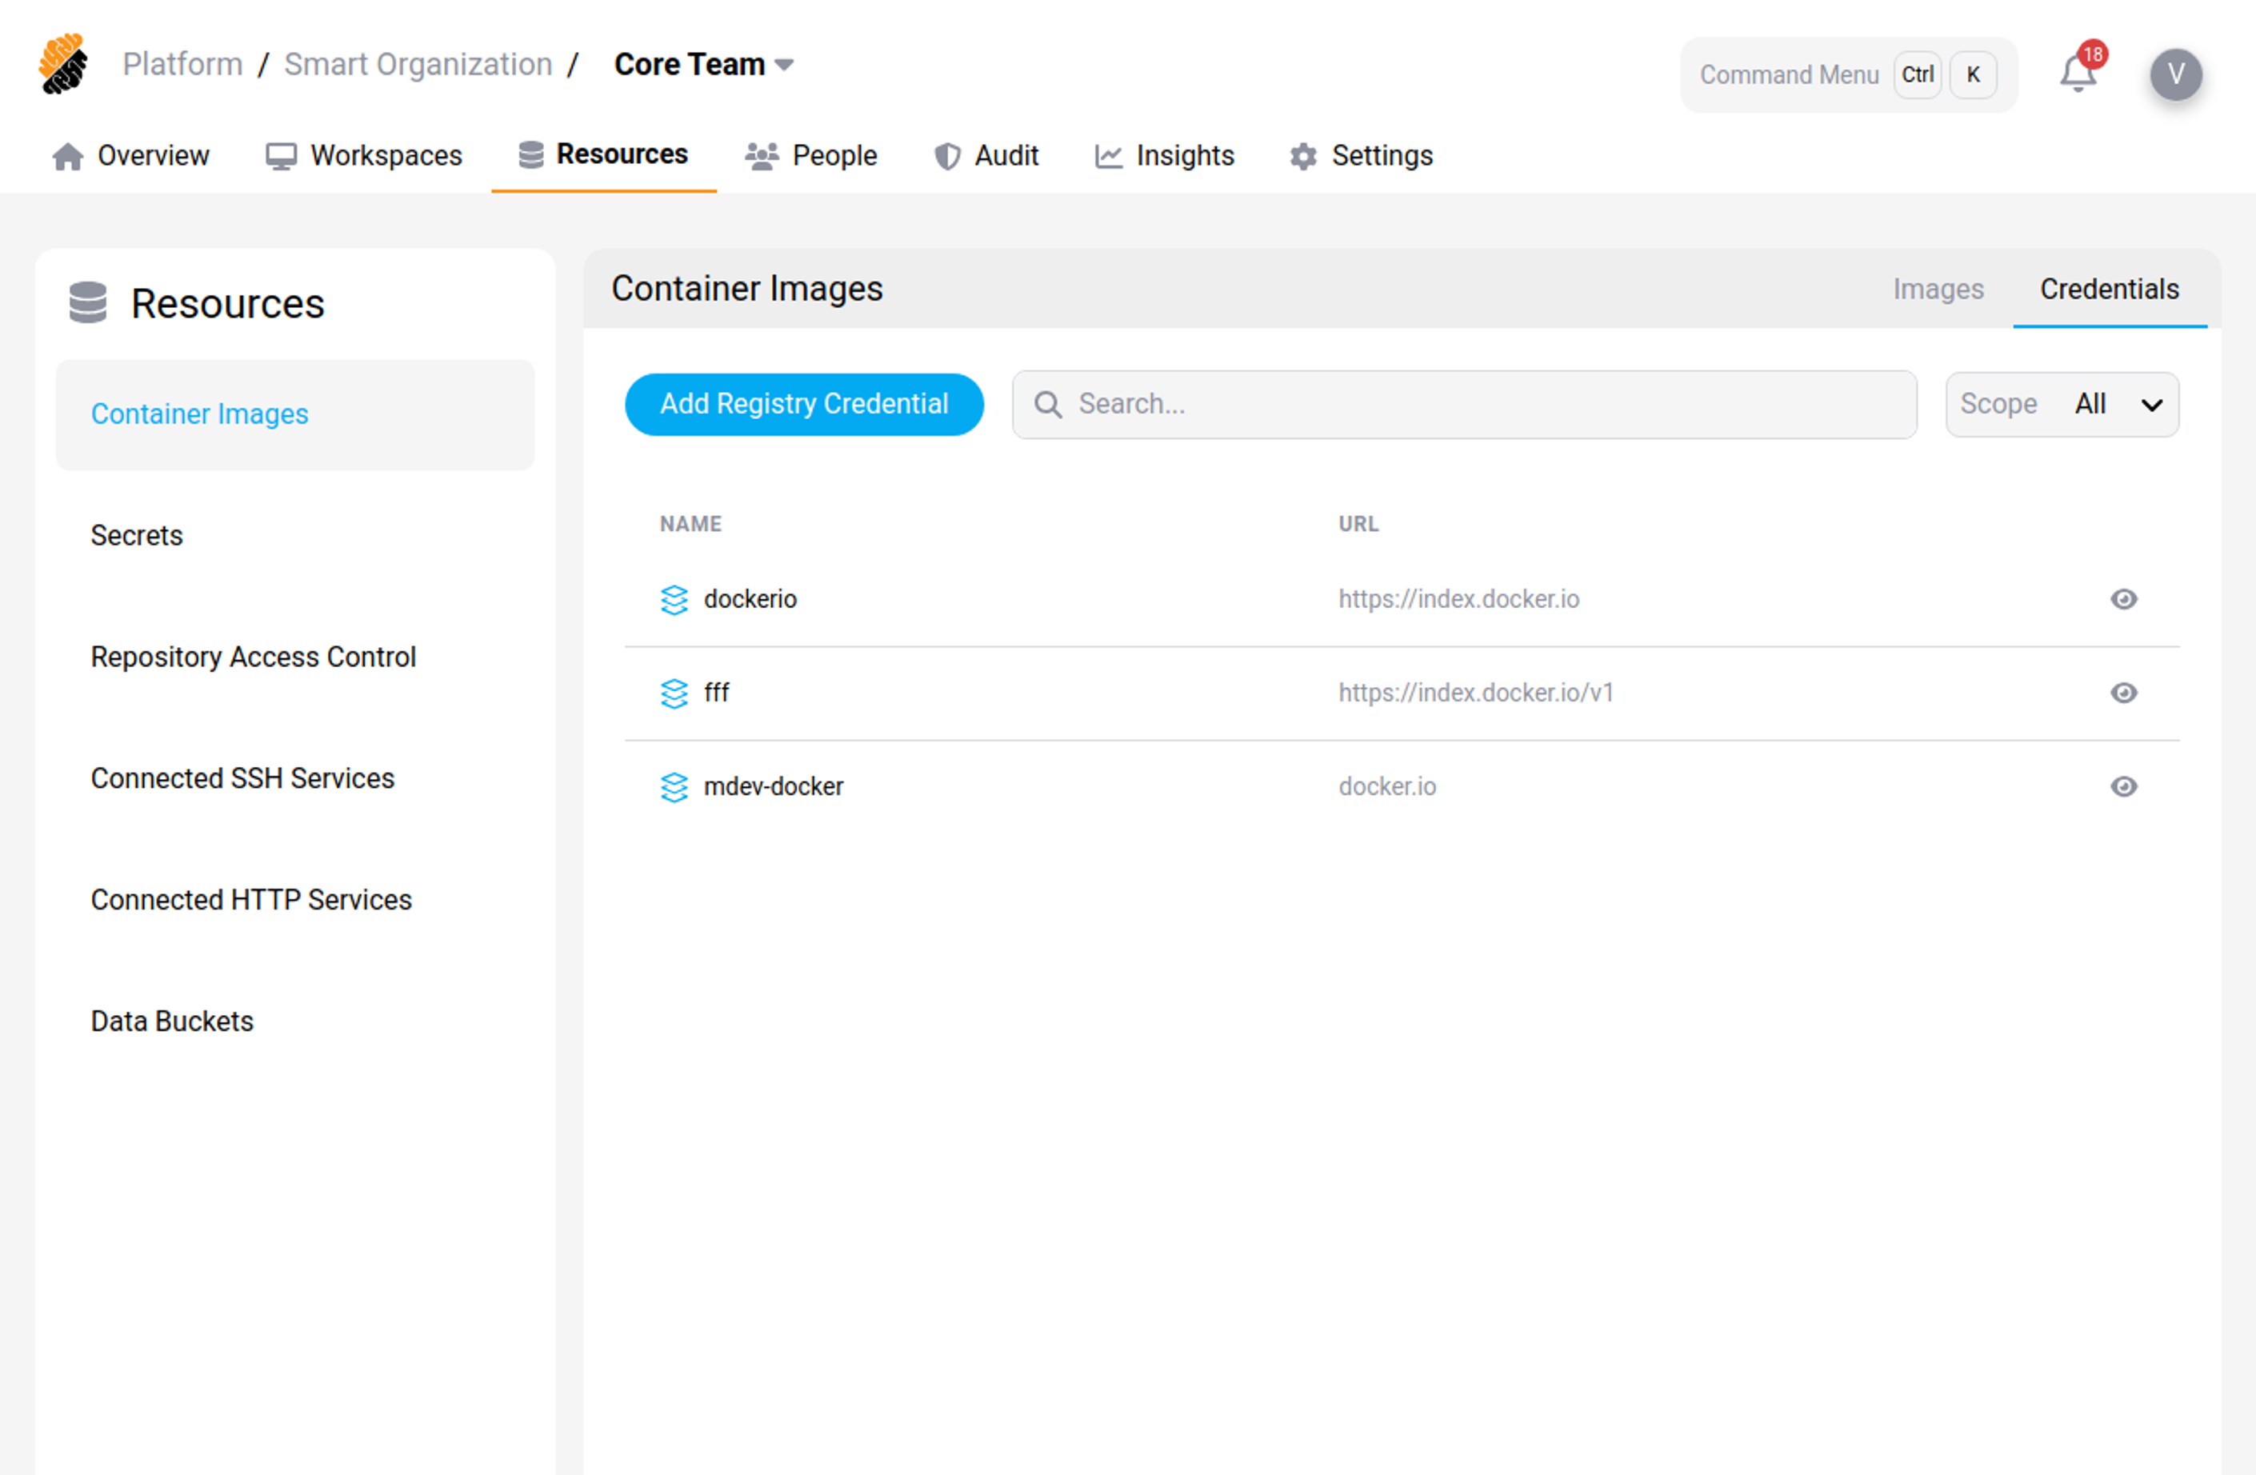The height and width of the screenshot is (1475, 2256).
Task: Reveal fff credential with eye icon
Action: point(2123,693)
